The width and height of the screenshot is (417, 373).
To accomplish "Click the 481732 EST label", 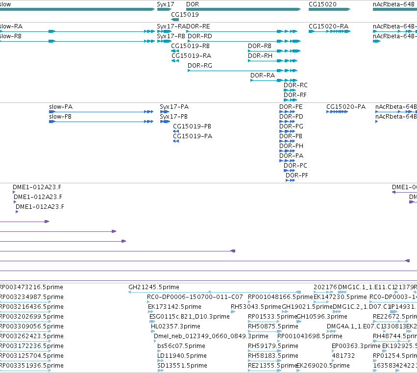I will 343,356.
